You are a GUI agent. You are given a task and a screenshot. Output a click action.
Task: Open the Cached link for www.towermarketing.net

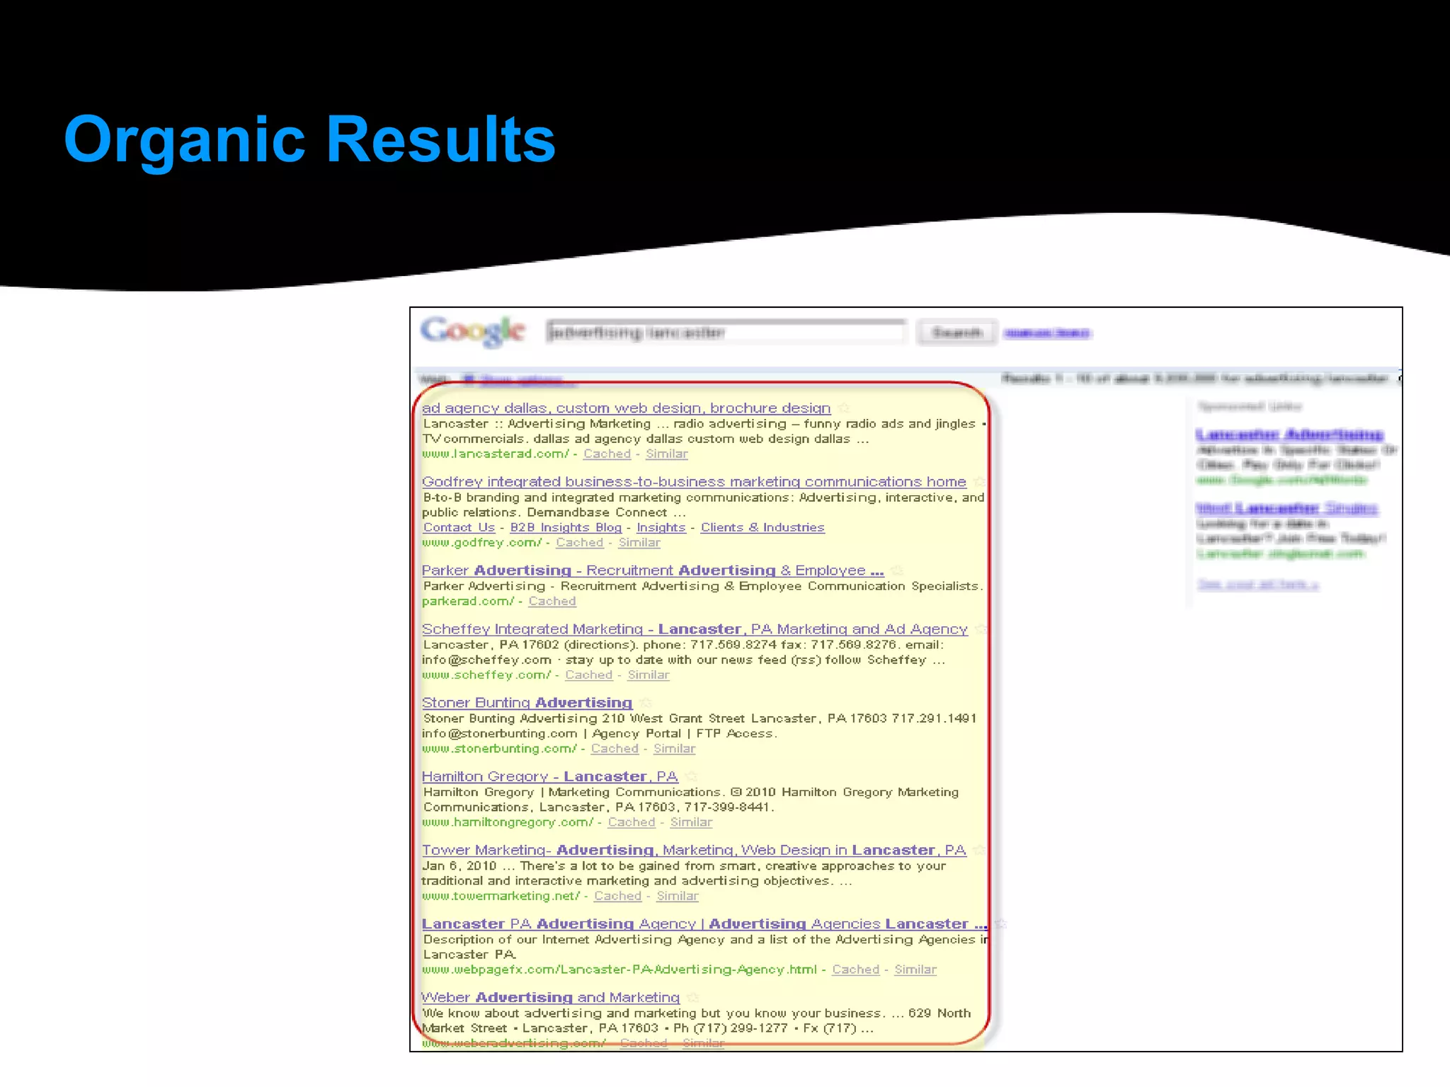click(x=617, y=895)
